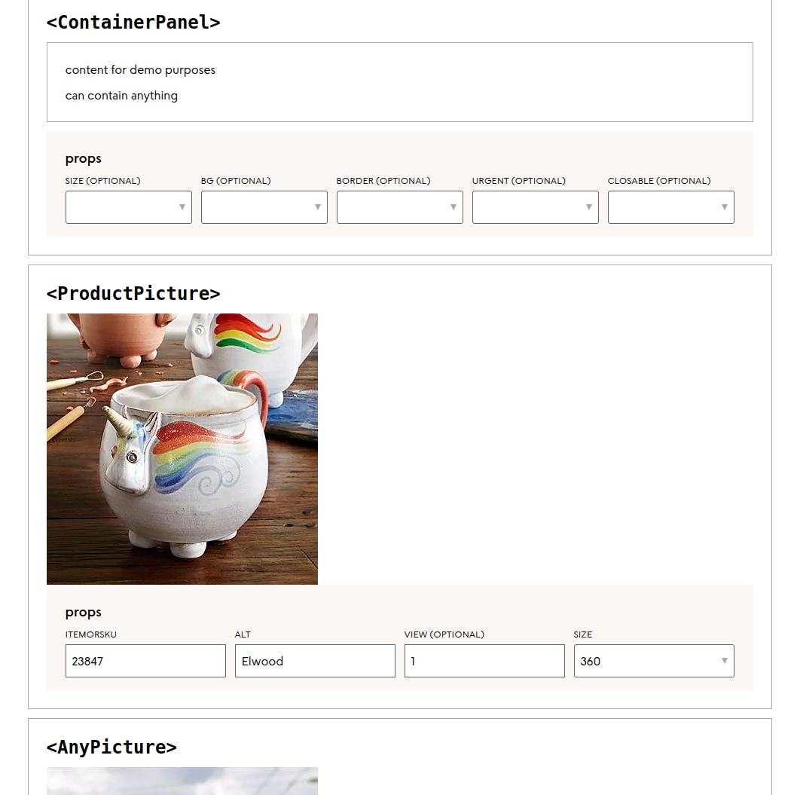Image resolution: width=794 pixels, height=795 pixels.
Task: Expand the URGENT (OPTIONAL) dropdown
Action: pyautogui.click(x=536, y=207)
